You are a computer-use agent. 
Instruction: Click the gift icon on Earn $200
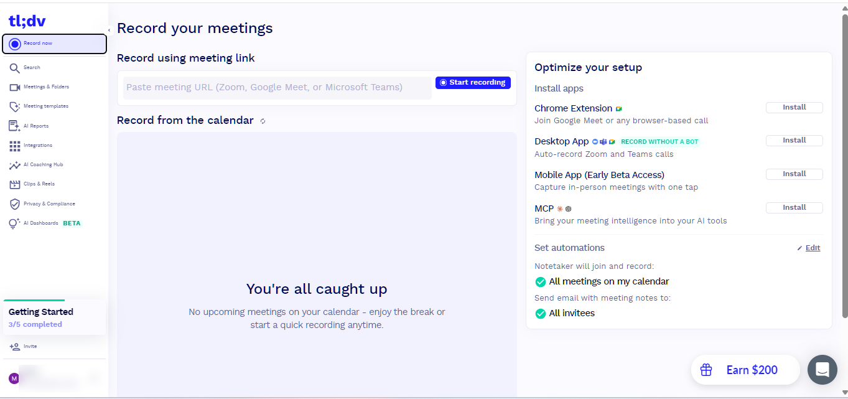click(706, 370)
